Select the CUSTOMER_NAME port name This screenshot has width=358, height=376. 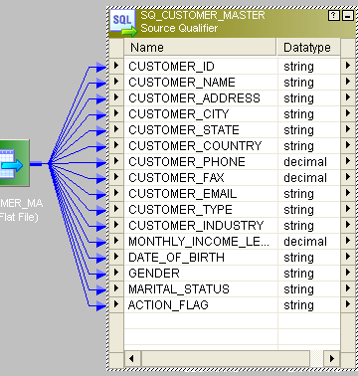[182, 83]
